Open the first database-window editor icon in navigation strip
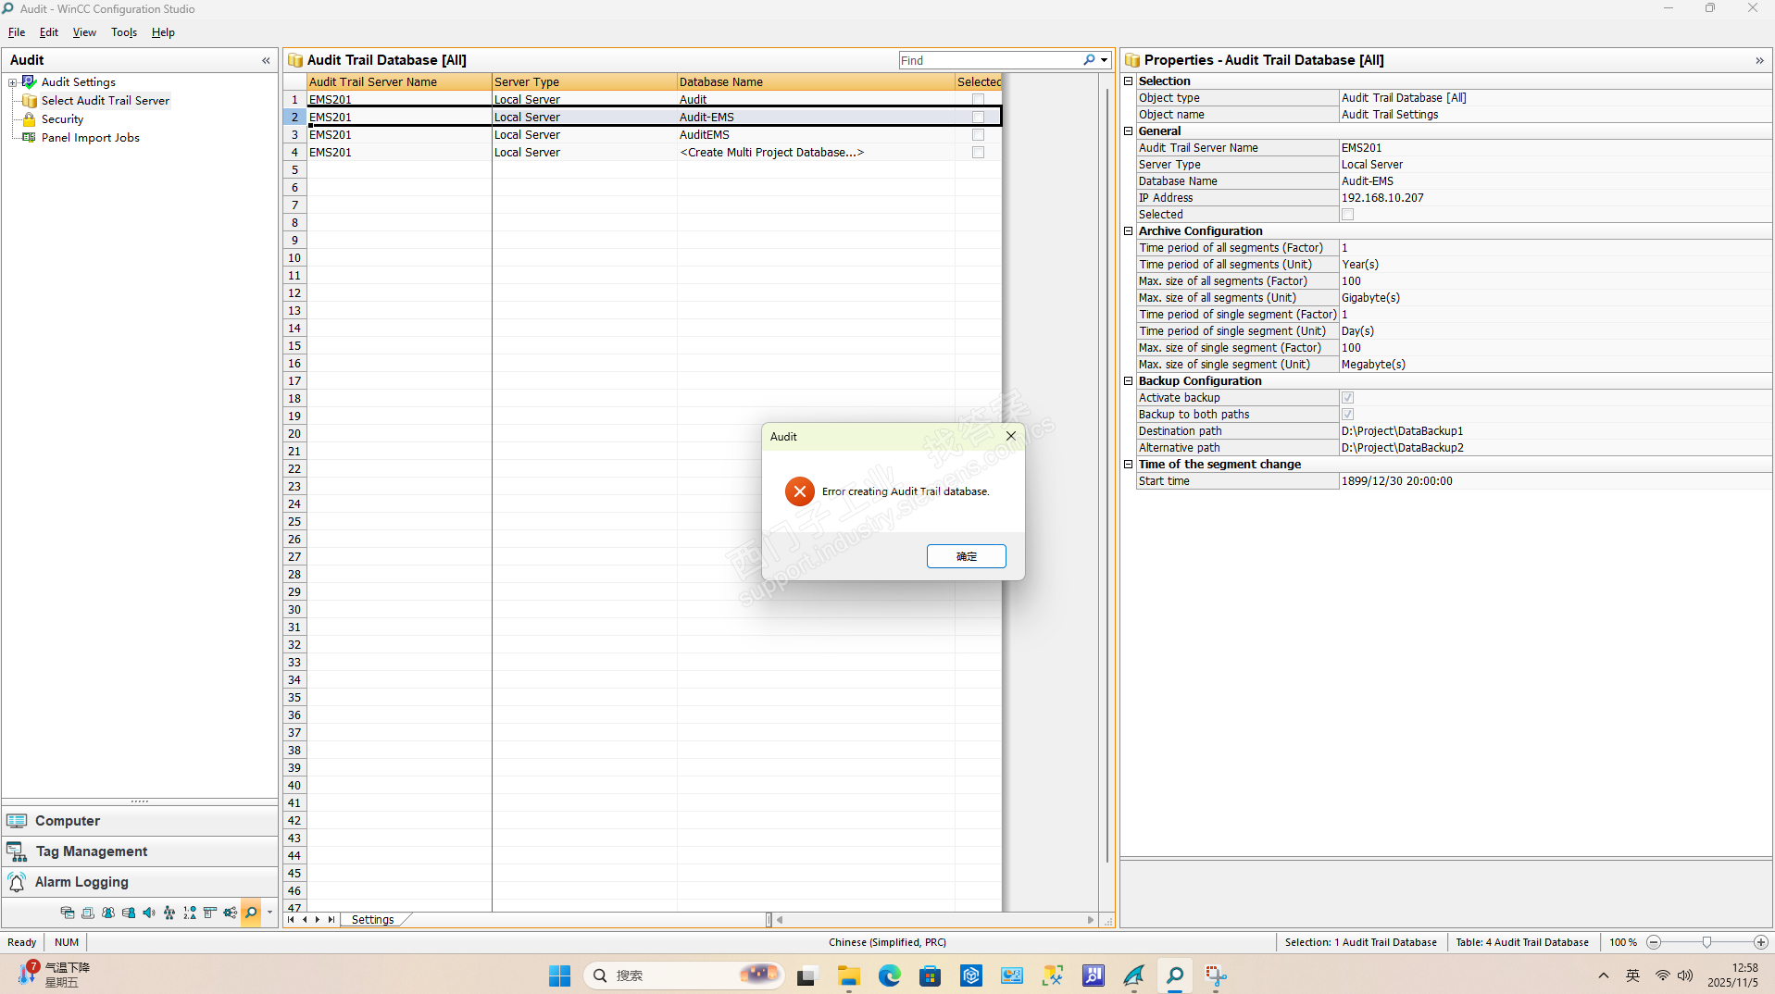Screen dimensions: 1775x994 [x=68, y=913]
